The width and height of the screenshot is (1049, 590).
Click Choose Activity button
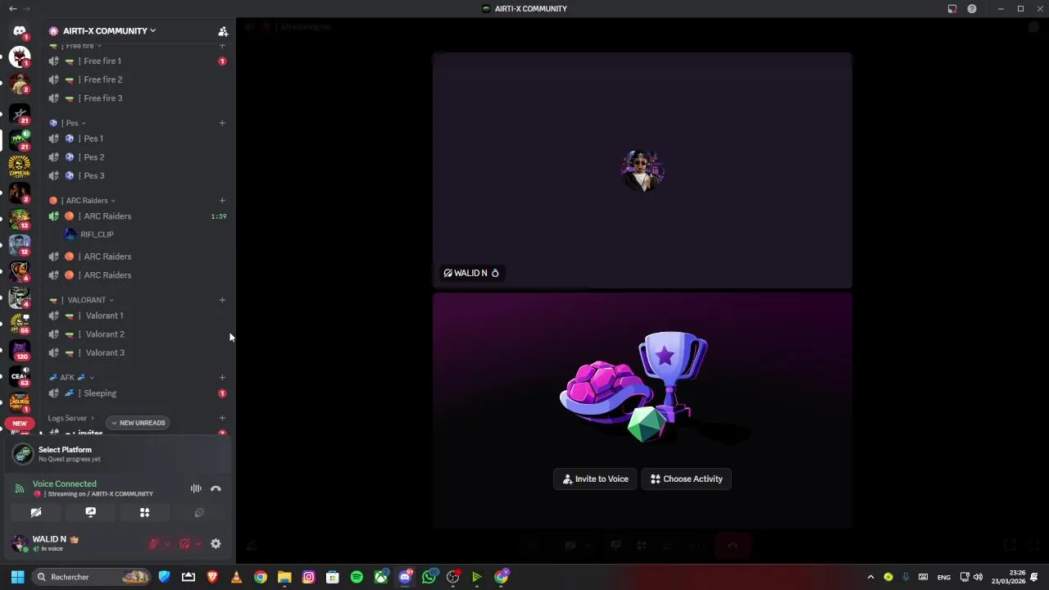[x=687, y=479]
